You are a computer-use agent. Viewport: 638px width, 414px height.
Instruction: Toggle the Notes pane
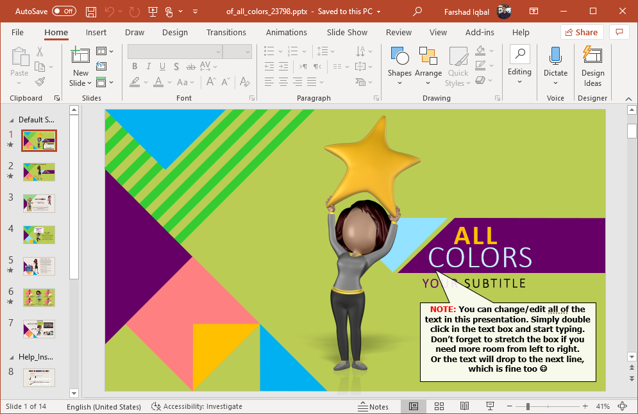[x=373, y=406]
